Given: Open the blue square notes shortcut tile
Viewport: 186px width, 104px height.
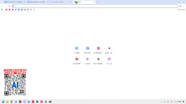Looking at the screenshot, I should 87,50.
